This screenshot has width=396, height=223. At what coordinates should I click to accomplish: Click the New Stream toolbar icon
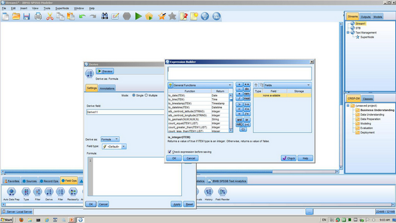[x=5, y=16]
